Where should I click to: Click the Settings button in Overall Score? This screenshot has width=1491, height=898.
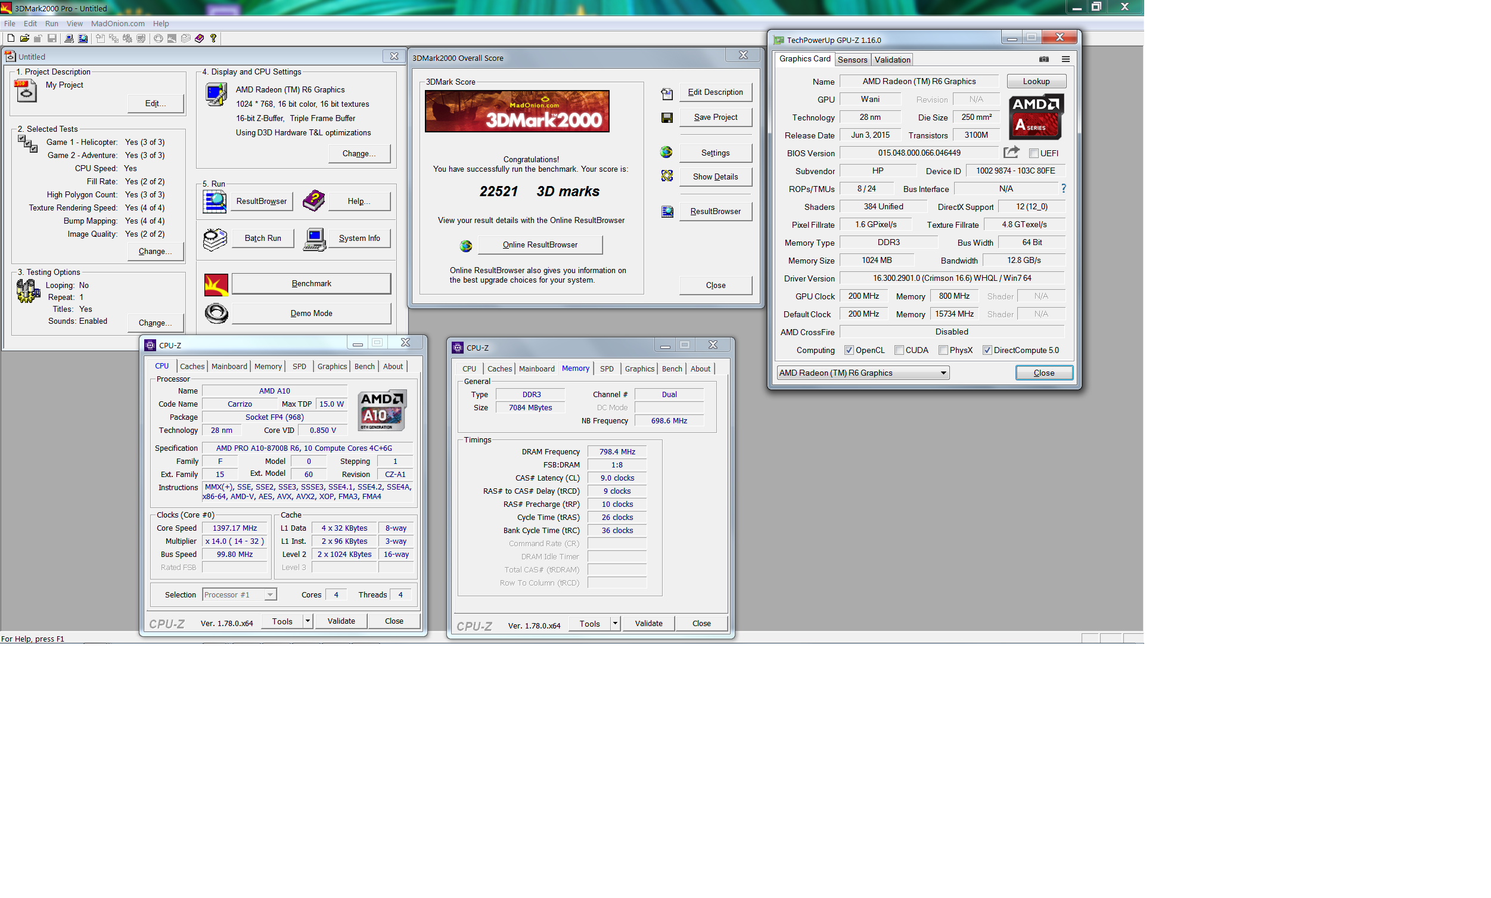pyautogui.click(x=715, y=153)
